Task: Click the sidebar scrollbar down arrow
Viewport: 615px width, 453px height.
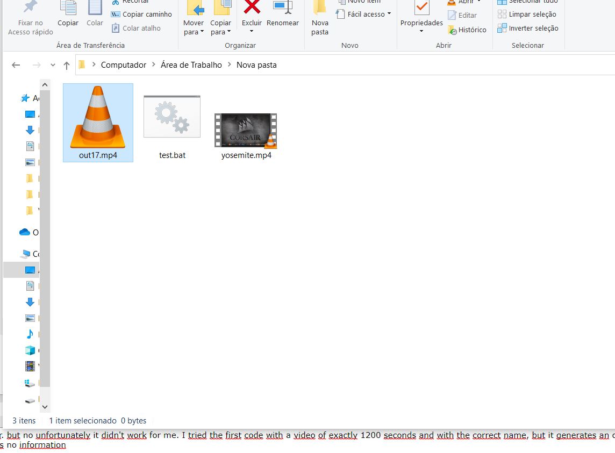Action: (x=45, y=407)
